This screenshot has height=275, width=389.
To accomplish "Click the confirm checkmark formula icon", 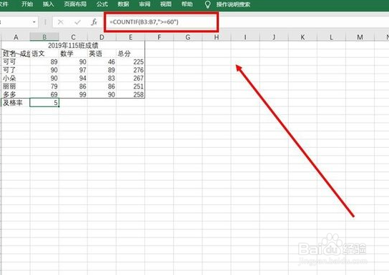I will pyautogui.click(x=78, y=22).
